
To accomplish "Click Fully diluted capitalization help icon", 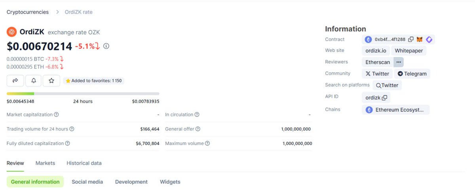I will (67, 143).
